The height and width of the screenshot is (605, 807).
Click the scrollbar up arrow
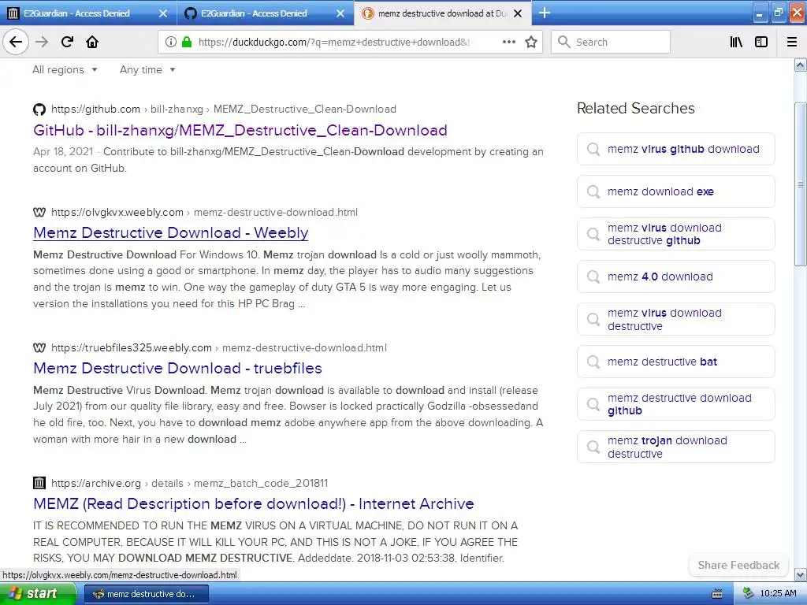[800, 65]
